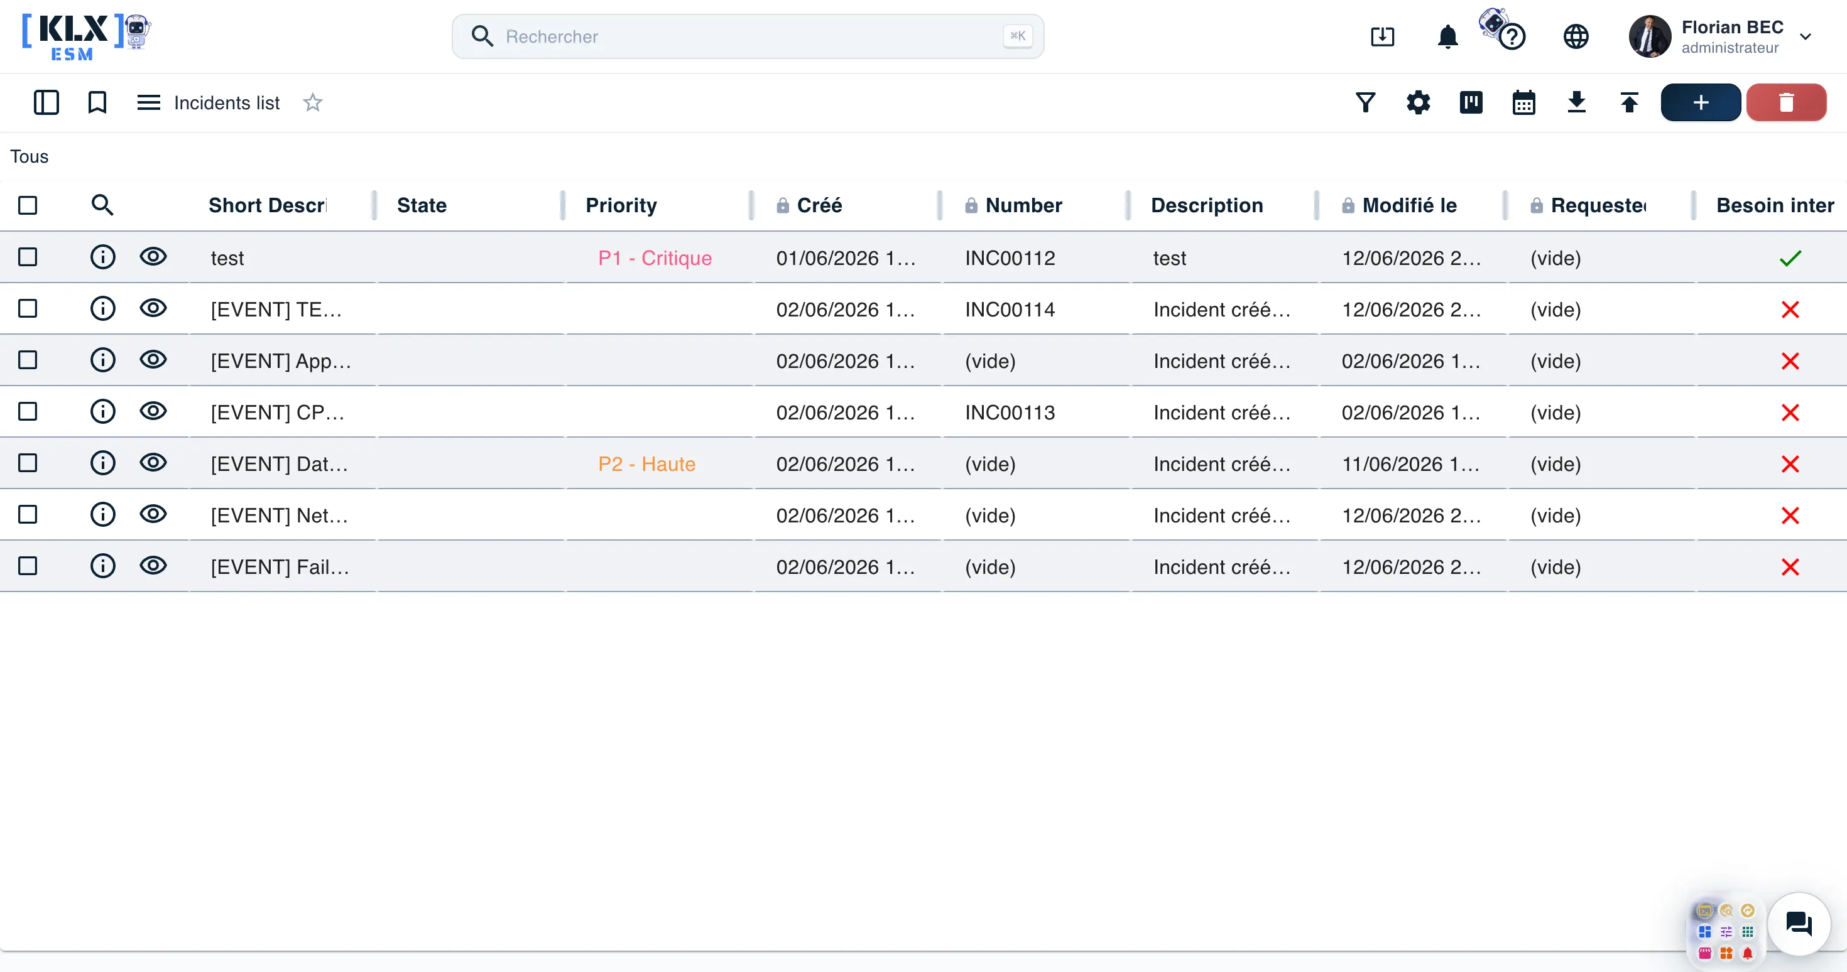Viewport: 1847px width, 972px height.
Task: Click the green check in the test row
Action: [1790, 258]
